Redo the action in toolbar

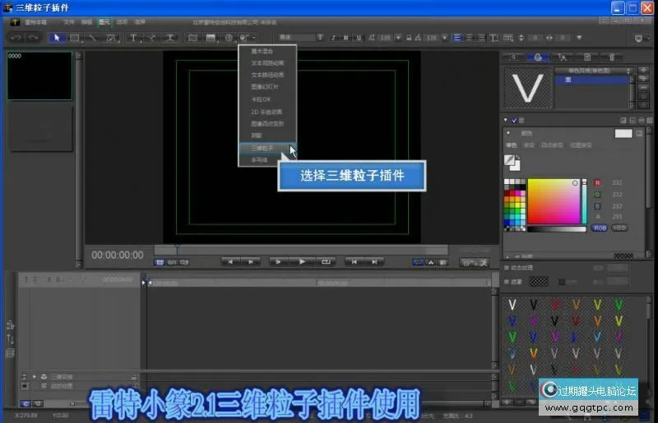(x=33, y=38)
